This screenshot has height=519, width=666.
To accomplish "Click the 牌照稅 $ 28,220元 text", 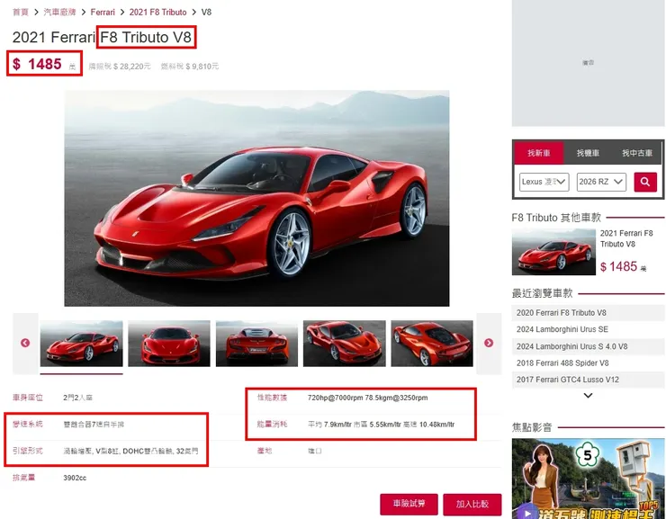I will [120, 67].
